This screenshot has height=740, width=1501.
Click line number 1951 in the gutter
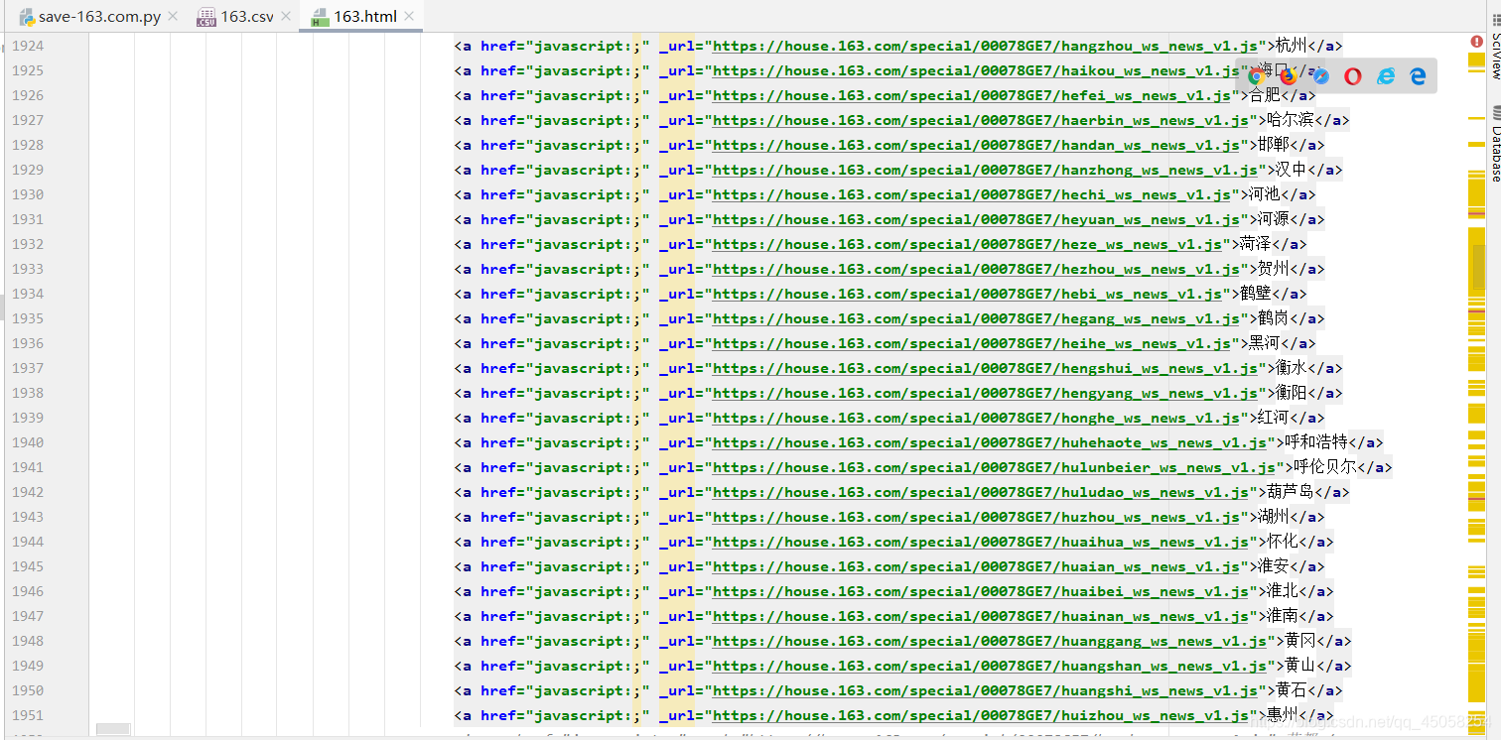tap(27, 715)
